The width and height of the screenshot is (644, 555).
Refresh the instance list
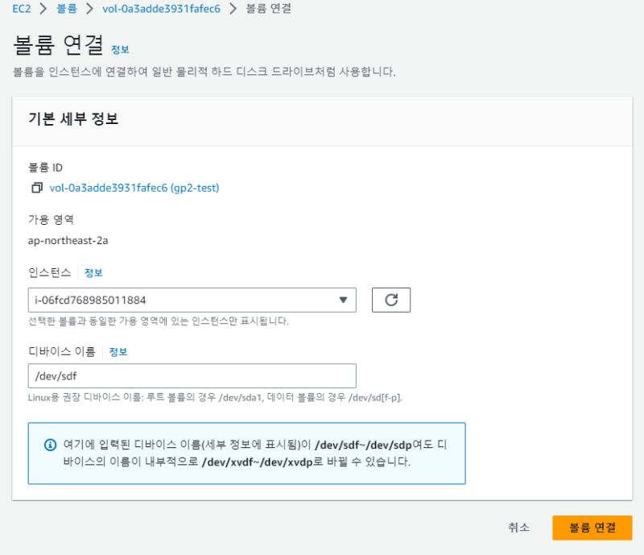click(391, 300)
